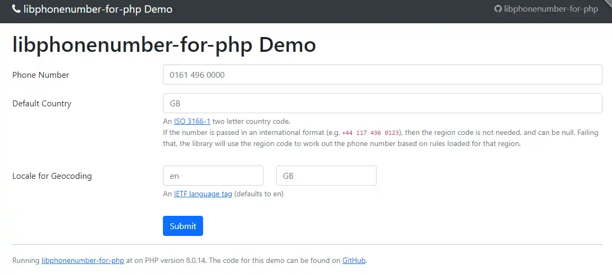This screenshot has height=274, width=612.
Task: Click the 'Default Country' label
Action: (42, 104)
